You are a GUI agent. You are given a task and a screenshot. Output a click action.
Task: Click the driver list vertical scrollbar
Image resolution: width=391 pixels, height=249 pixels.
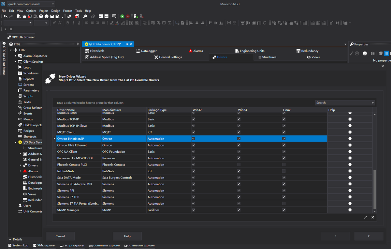pyautogui.click(x=374, y=189)
